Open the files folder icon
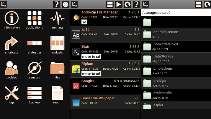The height and width of the screenshot is (119, 211). tap(57, 68)
